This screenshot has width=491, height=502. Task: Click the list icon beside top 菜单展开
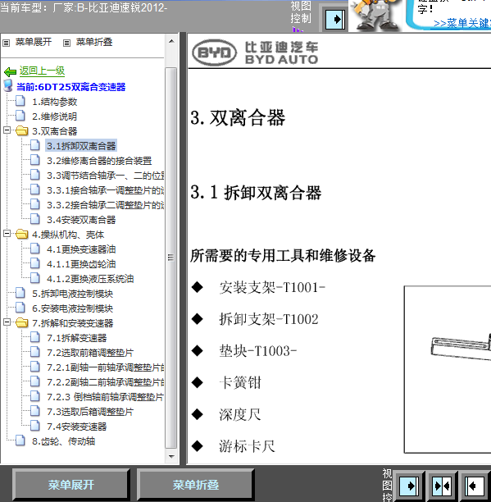[x=6, y=43]
